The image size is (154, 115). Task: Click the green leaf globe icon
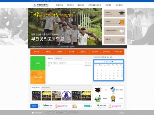click(x=98, y=99)
